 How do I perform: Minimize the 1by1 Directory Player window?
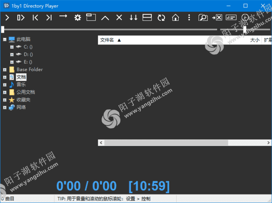click(x=228, y=6)
